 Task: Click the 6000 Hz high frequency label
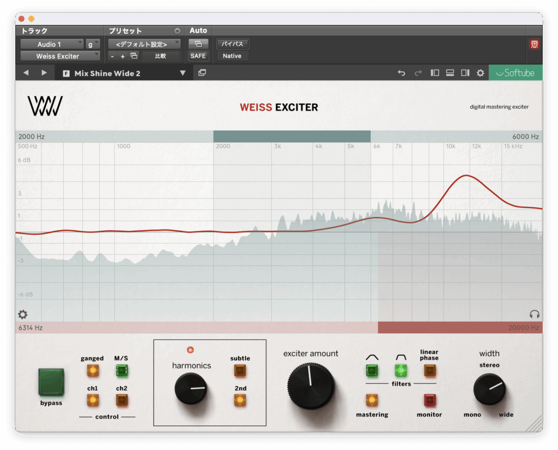tap(525, 137)
